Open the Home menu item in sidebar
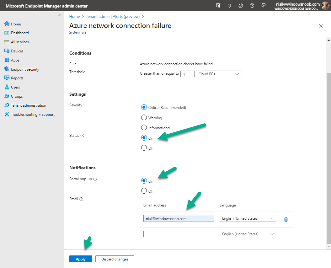 click(x=16, y=24)
